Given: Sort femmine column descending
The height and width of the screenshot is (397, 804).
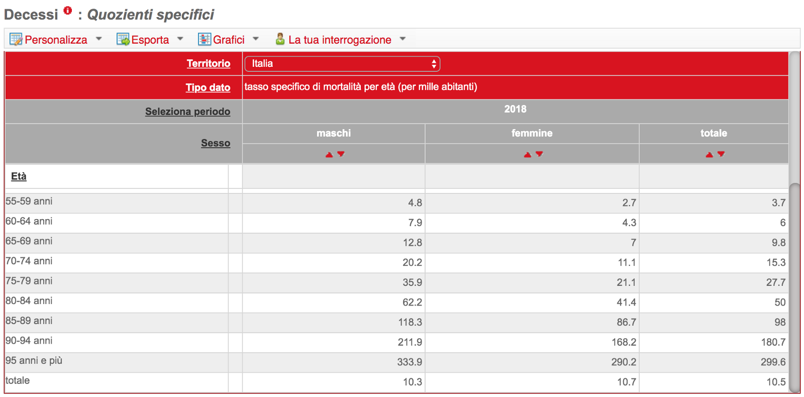Looking at the screenshot, I should [539, 154].
